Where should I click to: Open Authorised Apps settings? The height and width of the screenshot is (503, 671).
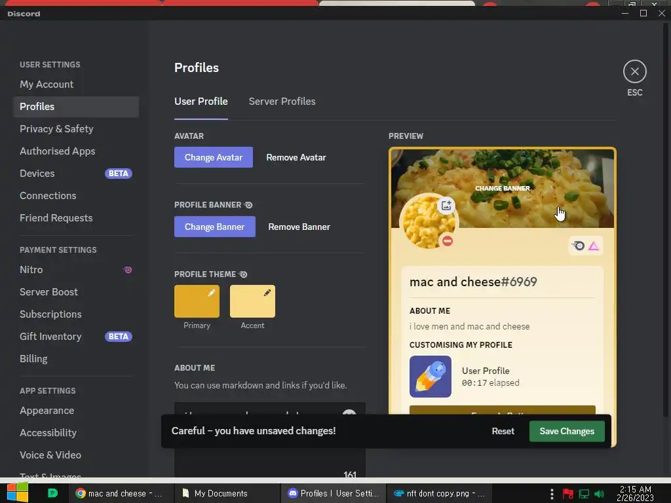[76, 151]
